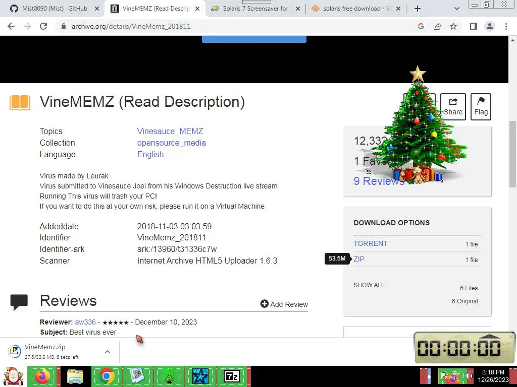517x387 pixels.
Task: Open the browser side panel
Action: 474,26
